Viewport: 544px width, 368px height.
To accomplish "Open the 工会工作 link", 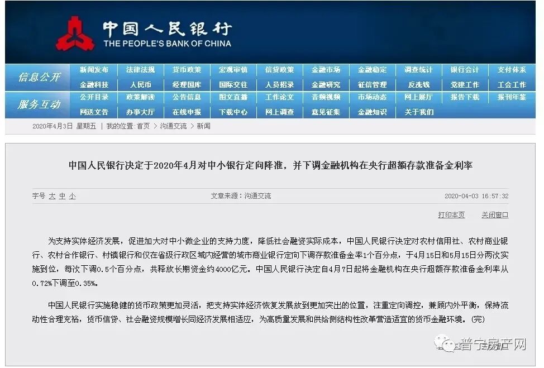I will 512,85.
